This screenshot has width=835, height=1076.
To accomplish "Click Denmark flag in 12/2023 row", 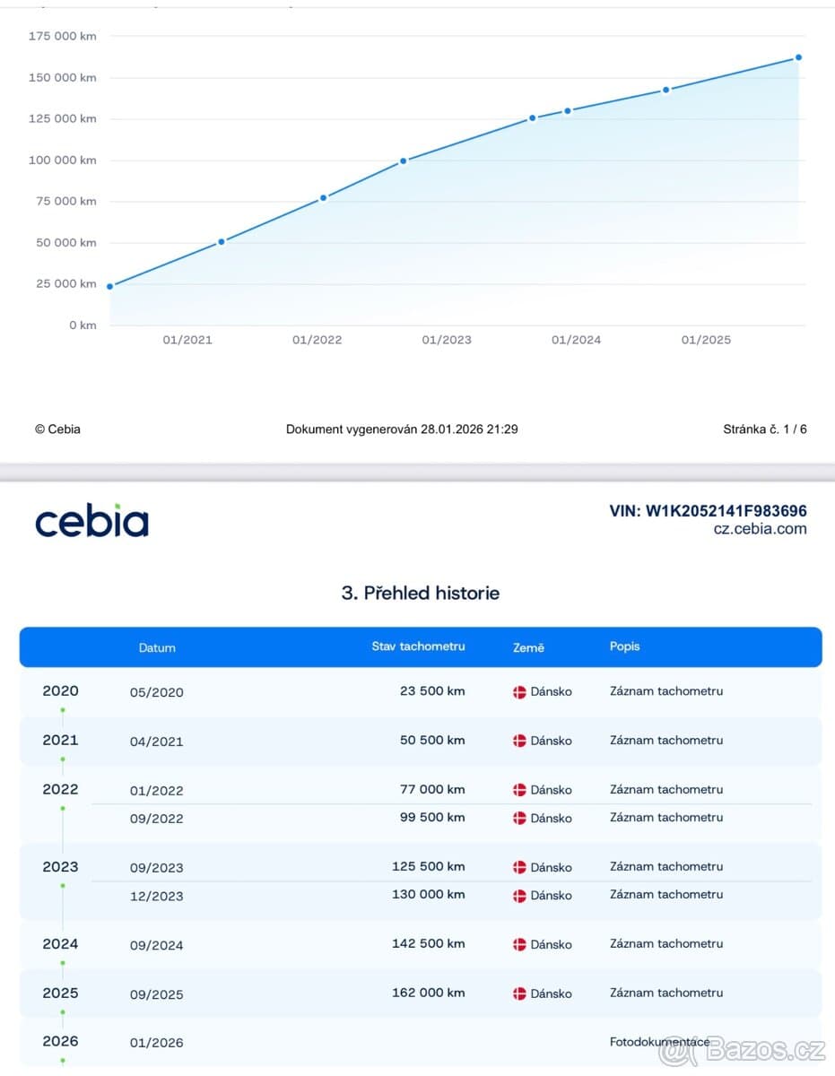I will point(519,895).
